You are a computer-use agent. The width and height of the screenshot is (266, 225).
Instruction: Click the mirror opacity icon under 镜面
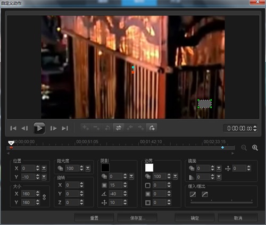coord(192,168)
